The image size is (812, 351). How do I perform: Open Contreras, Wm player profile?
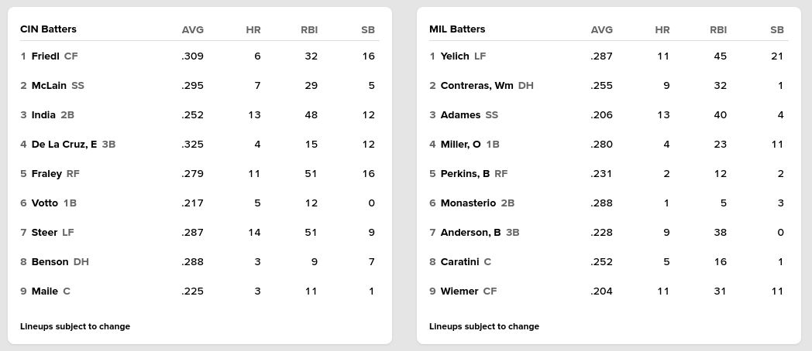pos(477,86)
